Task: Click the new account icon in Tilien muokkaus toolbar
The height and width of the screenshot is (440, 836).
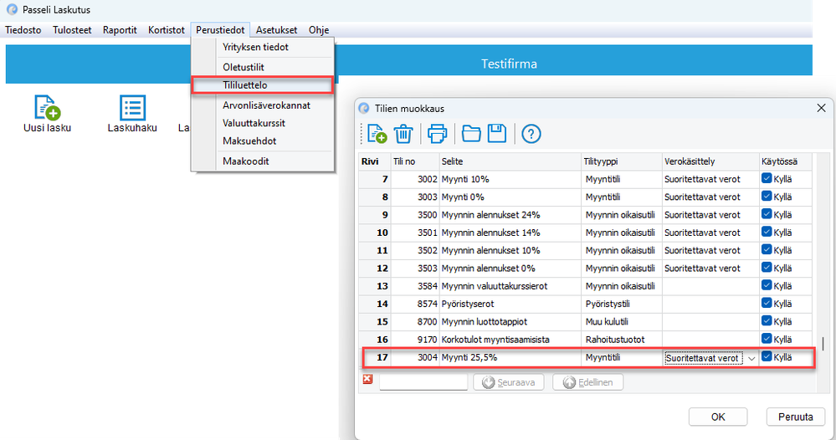Action: (x=377, y=134)
